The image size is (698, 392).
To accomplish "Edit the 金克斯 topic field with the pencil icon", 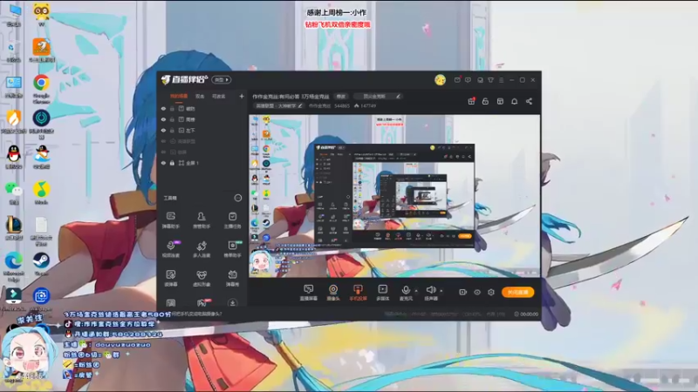I will point(378,96).
